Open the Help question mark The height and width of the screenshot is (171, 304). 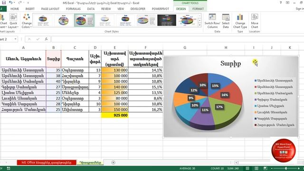tap(281, 3)
